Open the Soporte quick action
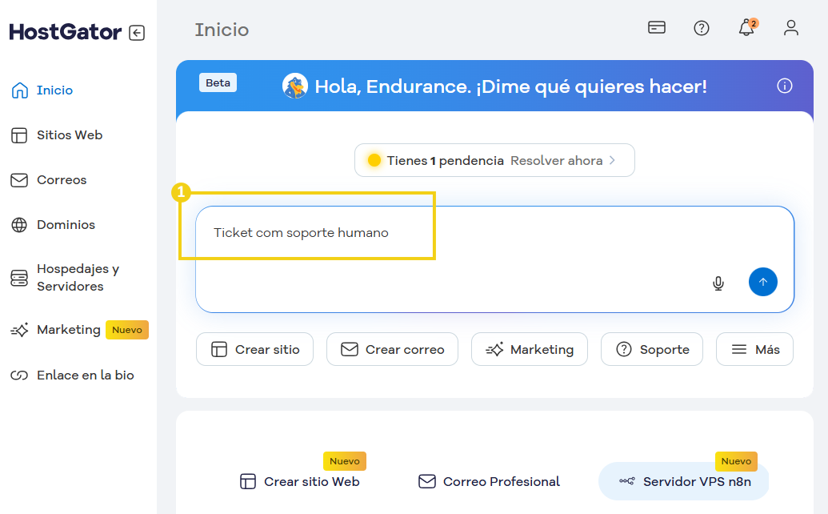This screenshot has height=514, width=828. [x=651, y=349]
